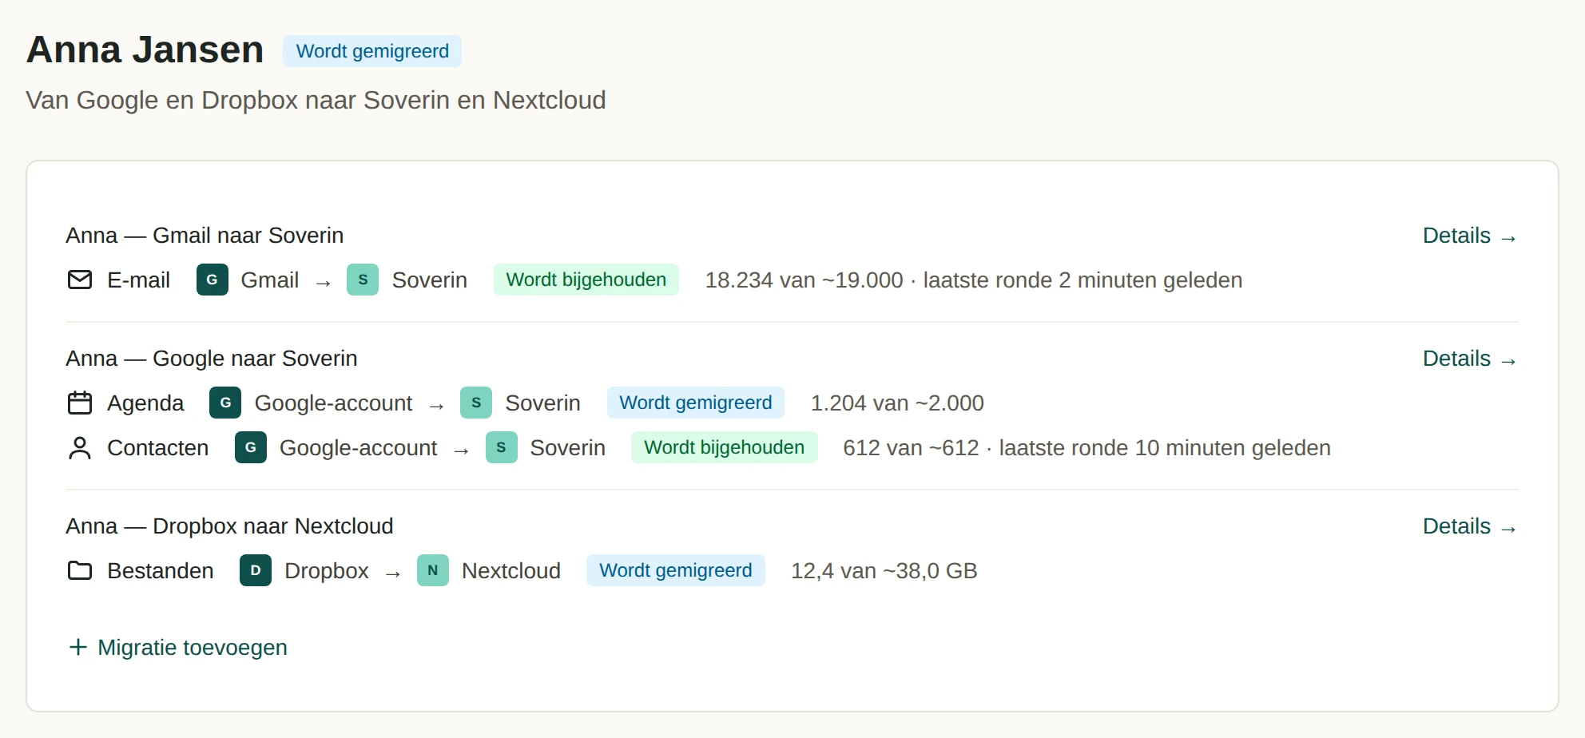Open Details for Google naar Soverin

tap(1470, 359)
